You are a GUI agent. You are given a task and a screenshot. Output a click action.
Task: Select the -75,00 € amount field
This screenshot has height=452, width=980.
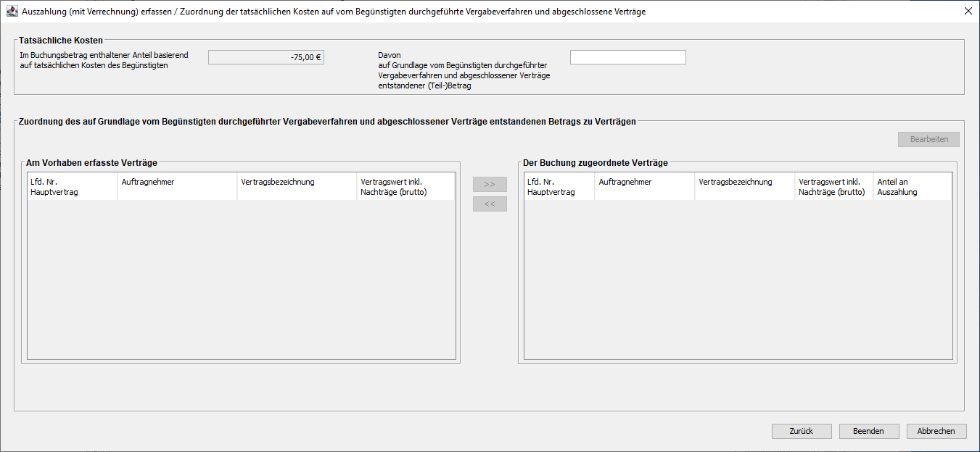click(x=265, y=57)
